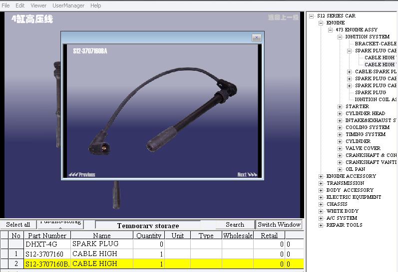Collapse the S12 SERIES CAR root node
Image resolution: width=398 pixels, height=272 pixels.
click(x=312, y=16)
